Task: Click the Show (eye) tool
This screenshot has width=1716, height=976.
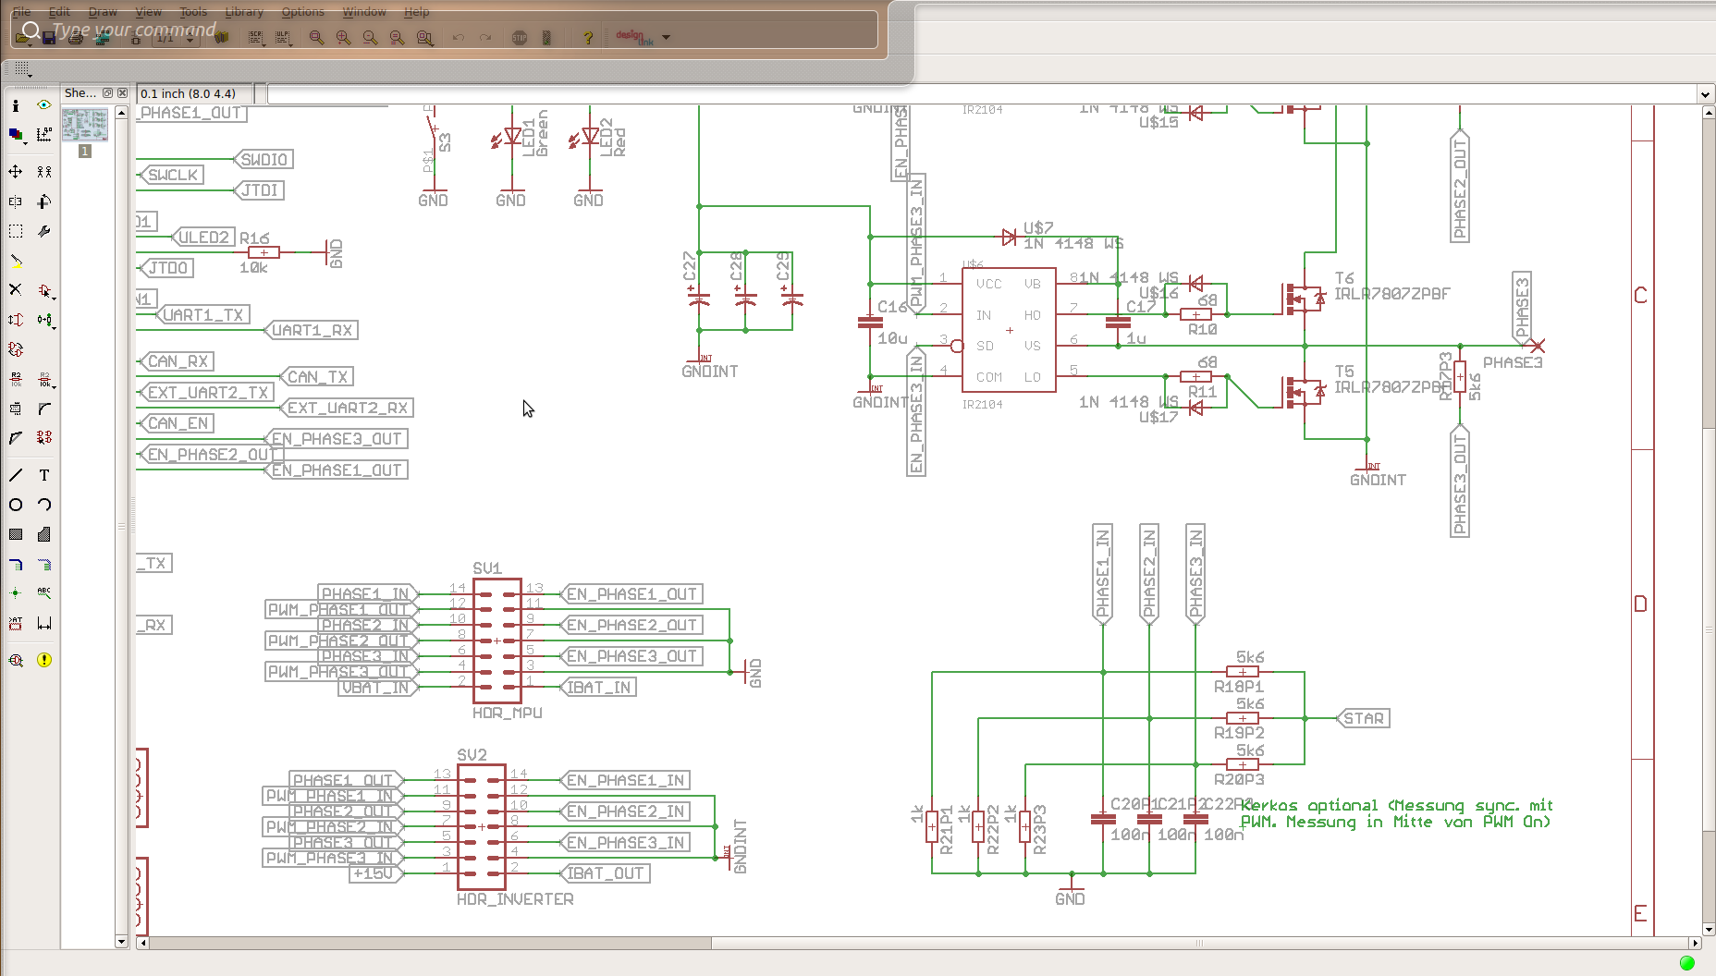Action: pyautogui.click(x=44, y=105)
